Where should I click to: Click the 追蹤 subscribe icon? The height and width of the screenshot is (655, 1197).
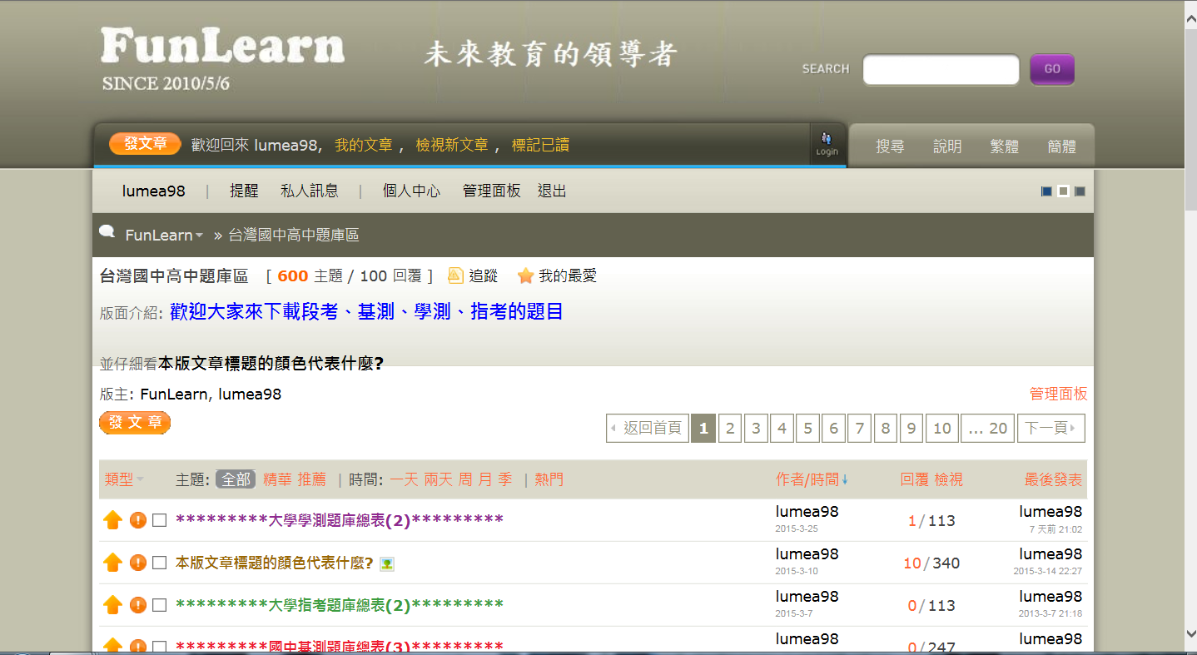point(455,275)
